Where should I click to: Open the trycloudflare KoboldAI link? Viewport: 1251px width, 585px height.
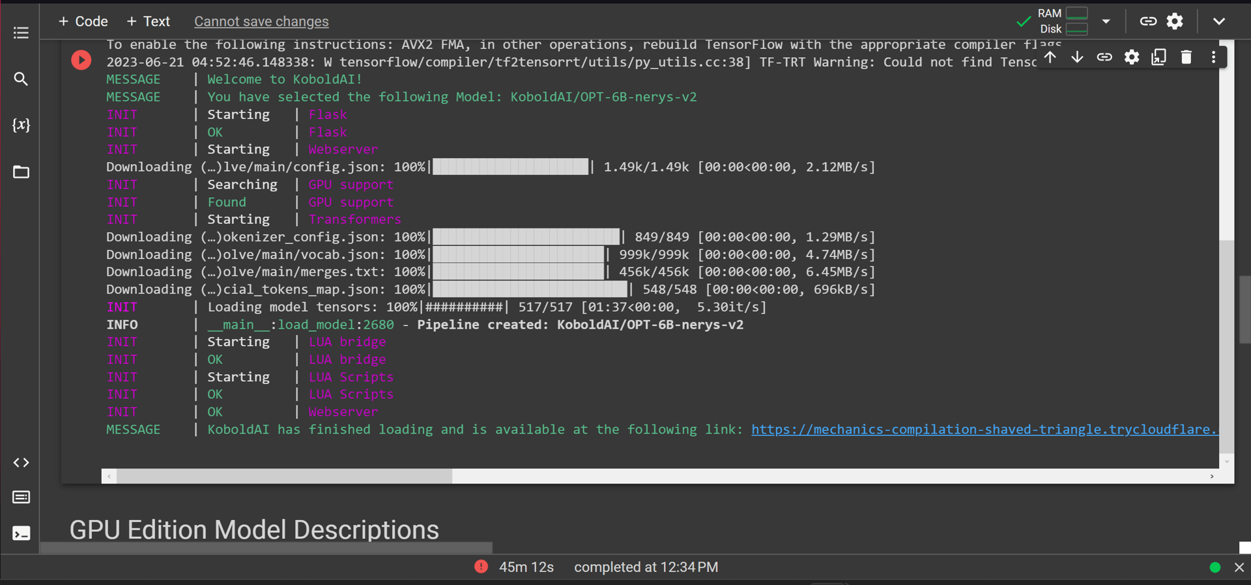click(x=983, y=429)
